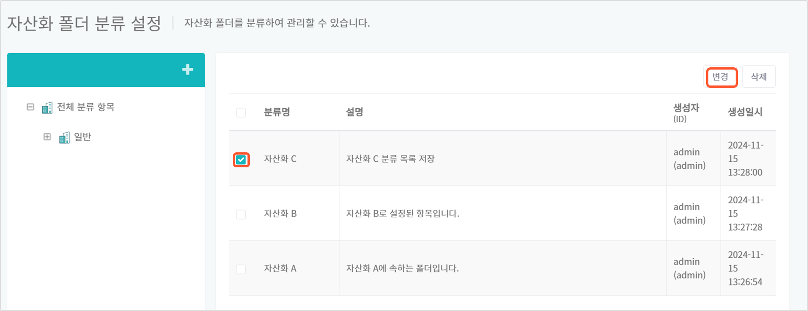Uncheck the 자산화 C row checkbox
The image size is (808, 311).
(x=241, y=160)
